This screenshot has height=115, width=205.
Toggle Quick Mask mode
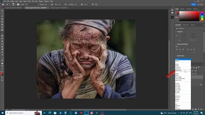coord(2,78)
